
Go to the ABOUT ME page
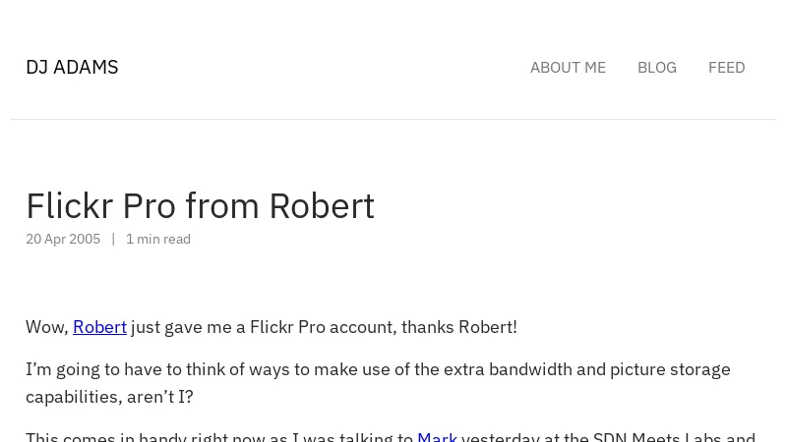[x=568, y=68]
